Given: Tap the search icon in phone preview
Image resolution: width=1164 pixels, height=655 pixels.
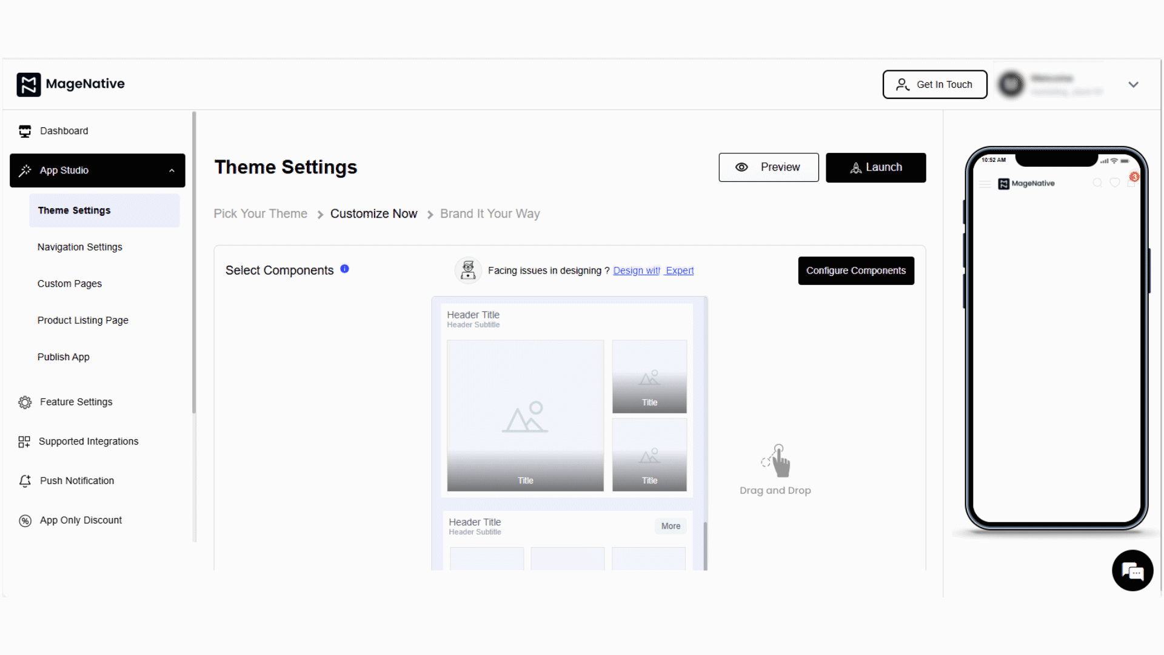Looking at the screenshot, I should (1097, 183).
